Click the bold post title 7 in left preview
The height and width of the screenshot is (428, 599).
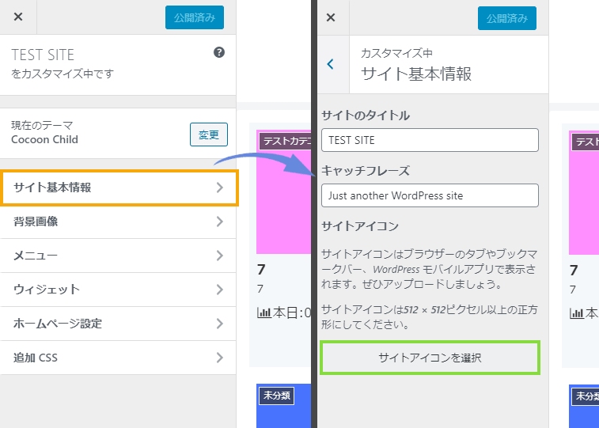click(261, 270)
